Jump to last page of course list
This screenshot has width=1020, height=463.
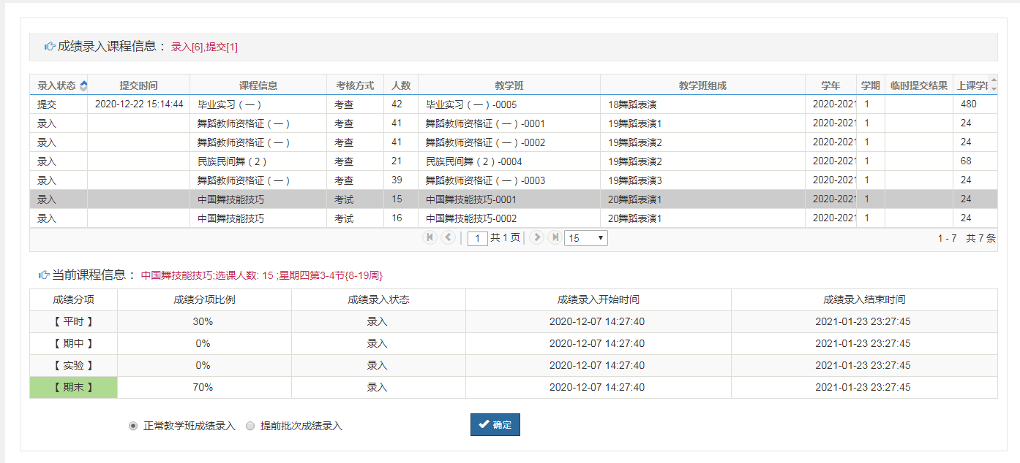555,237
